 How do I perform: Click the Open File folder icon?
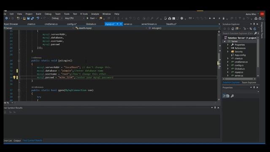tap(24, 18)
